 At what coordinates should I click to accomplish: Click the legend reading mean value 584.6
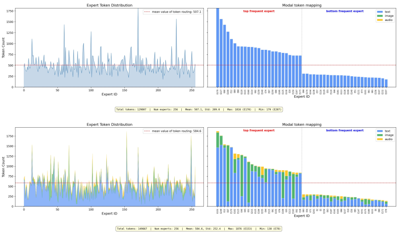click(173, 131)
